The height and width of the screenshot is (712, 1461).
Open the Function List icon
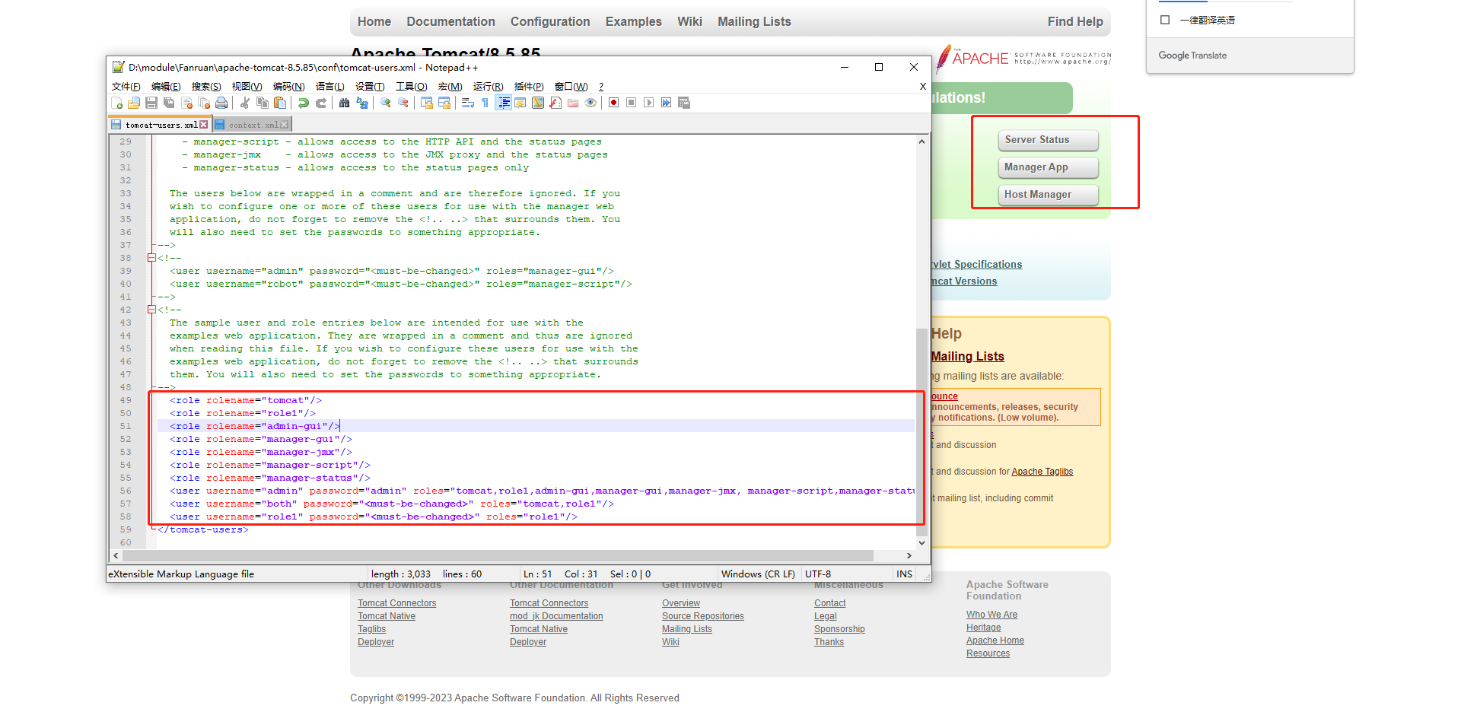(x=555, y=103)
